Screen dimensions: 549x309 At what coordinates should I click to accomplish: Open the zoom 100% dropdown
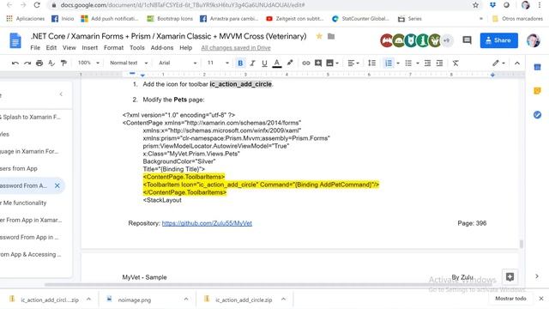click(88, 63)
